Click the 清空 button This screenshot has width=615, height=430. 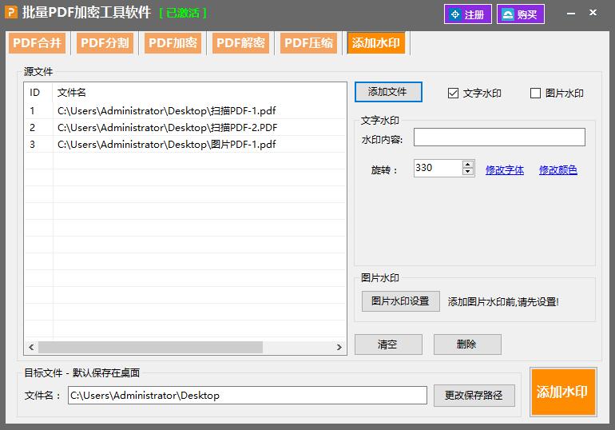point(388,344)
